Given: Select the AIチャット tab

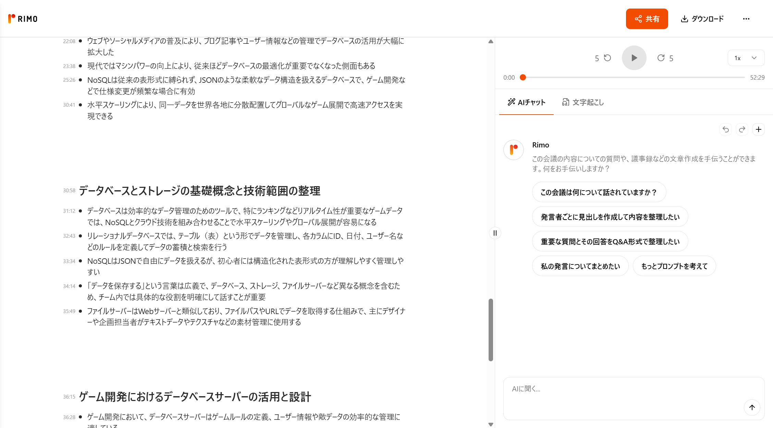Looking at the screenshot, I should point(527,102).
